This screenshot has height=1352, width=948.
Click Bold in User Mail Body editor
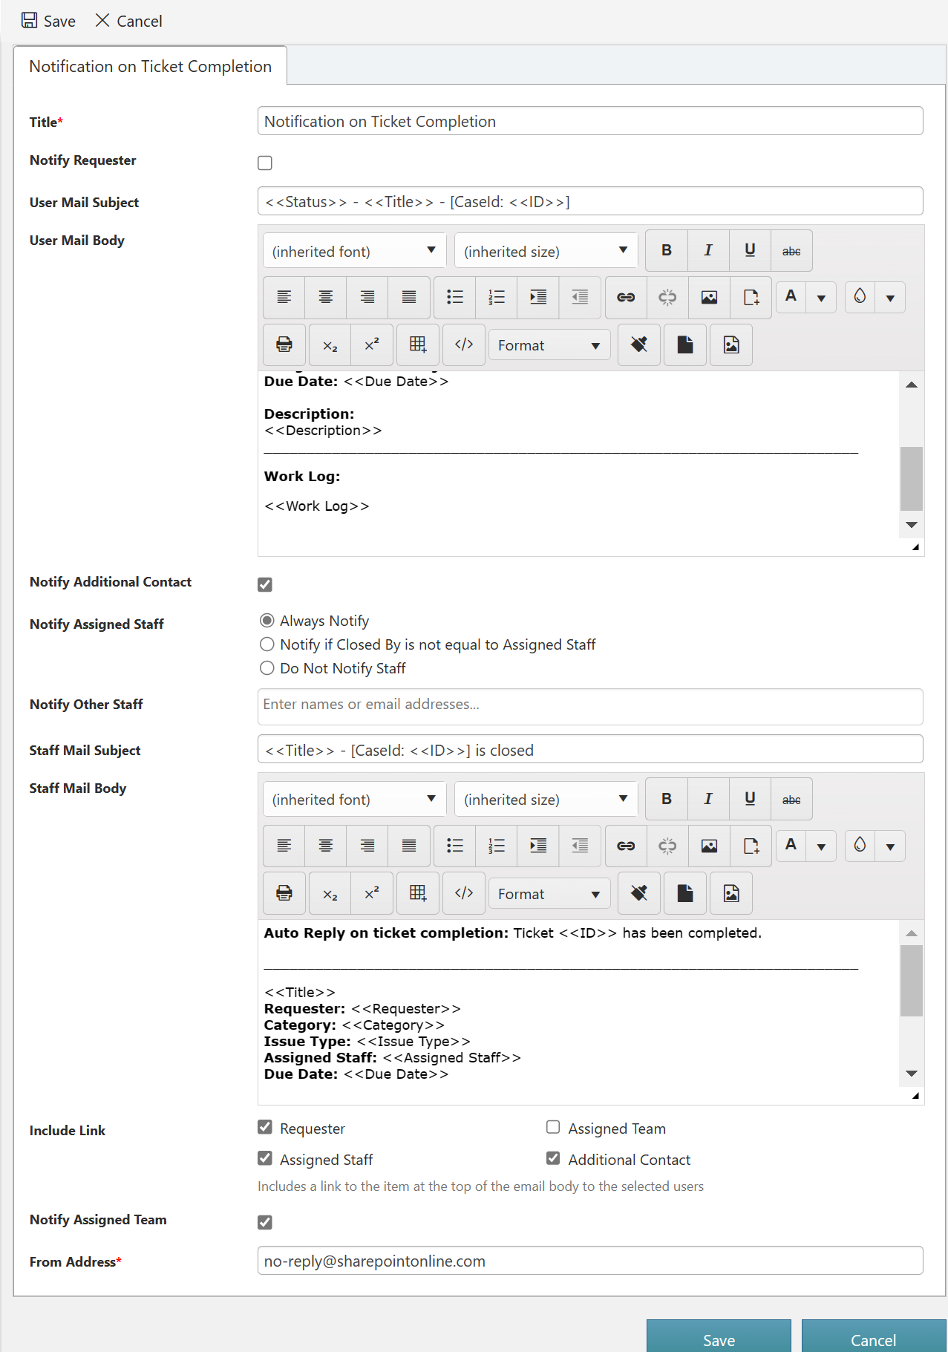(x=666, y=251)
